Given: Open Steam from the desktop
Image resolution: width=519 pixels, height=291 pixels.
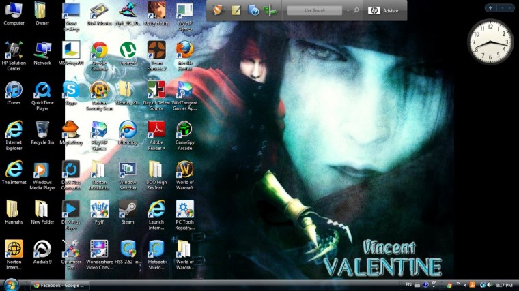Looking at the screenshot, I should pos(128,212).
